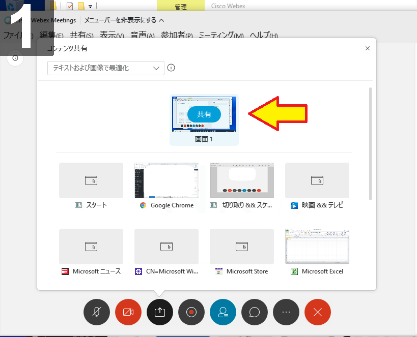The image size is (417, 337).
Task: Select the スタート window thumbnail
Action: [91, 180]
